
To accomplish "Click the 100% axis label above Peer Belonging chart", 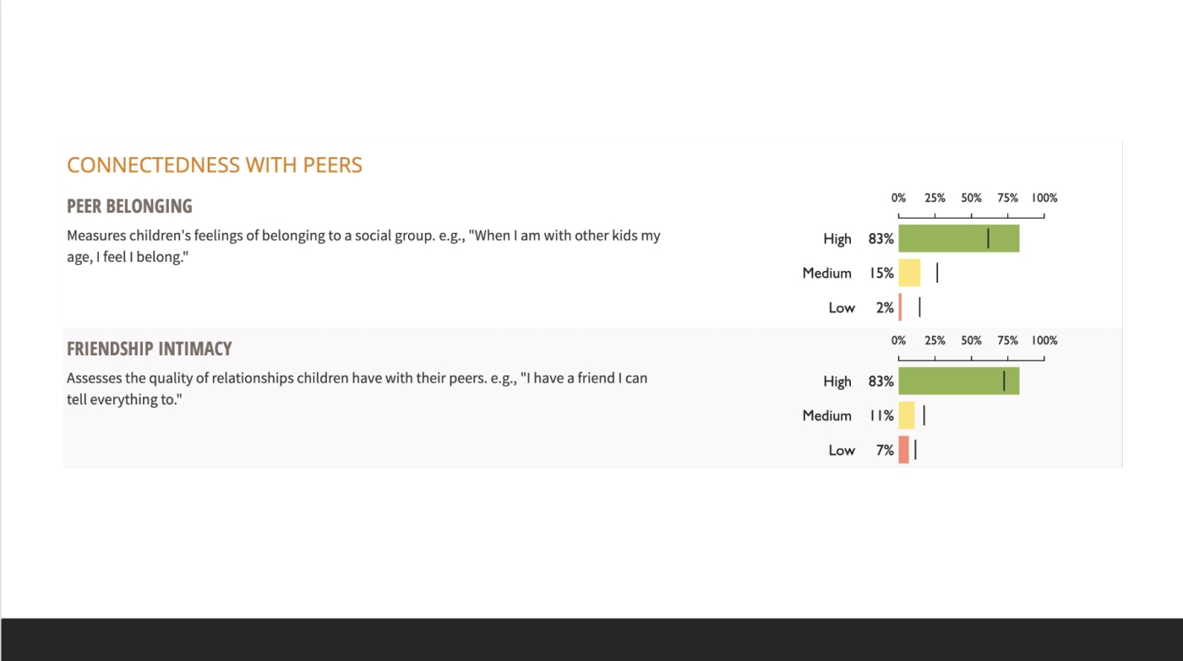I will 1044,198.
